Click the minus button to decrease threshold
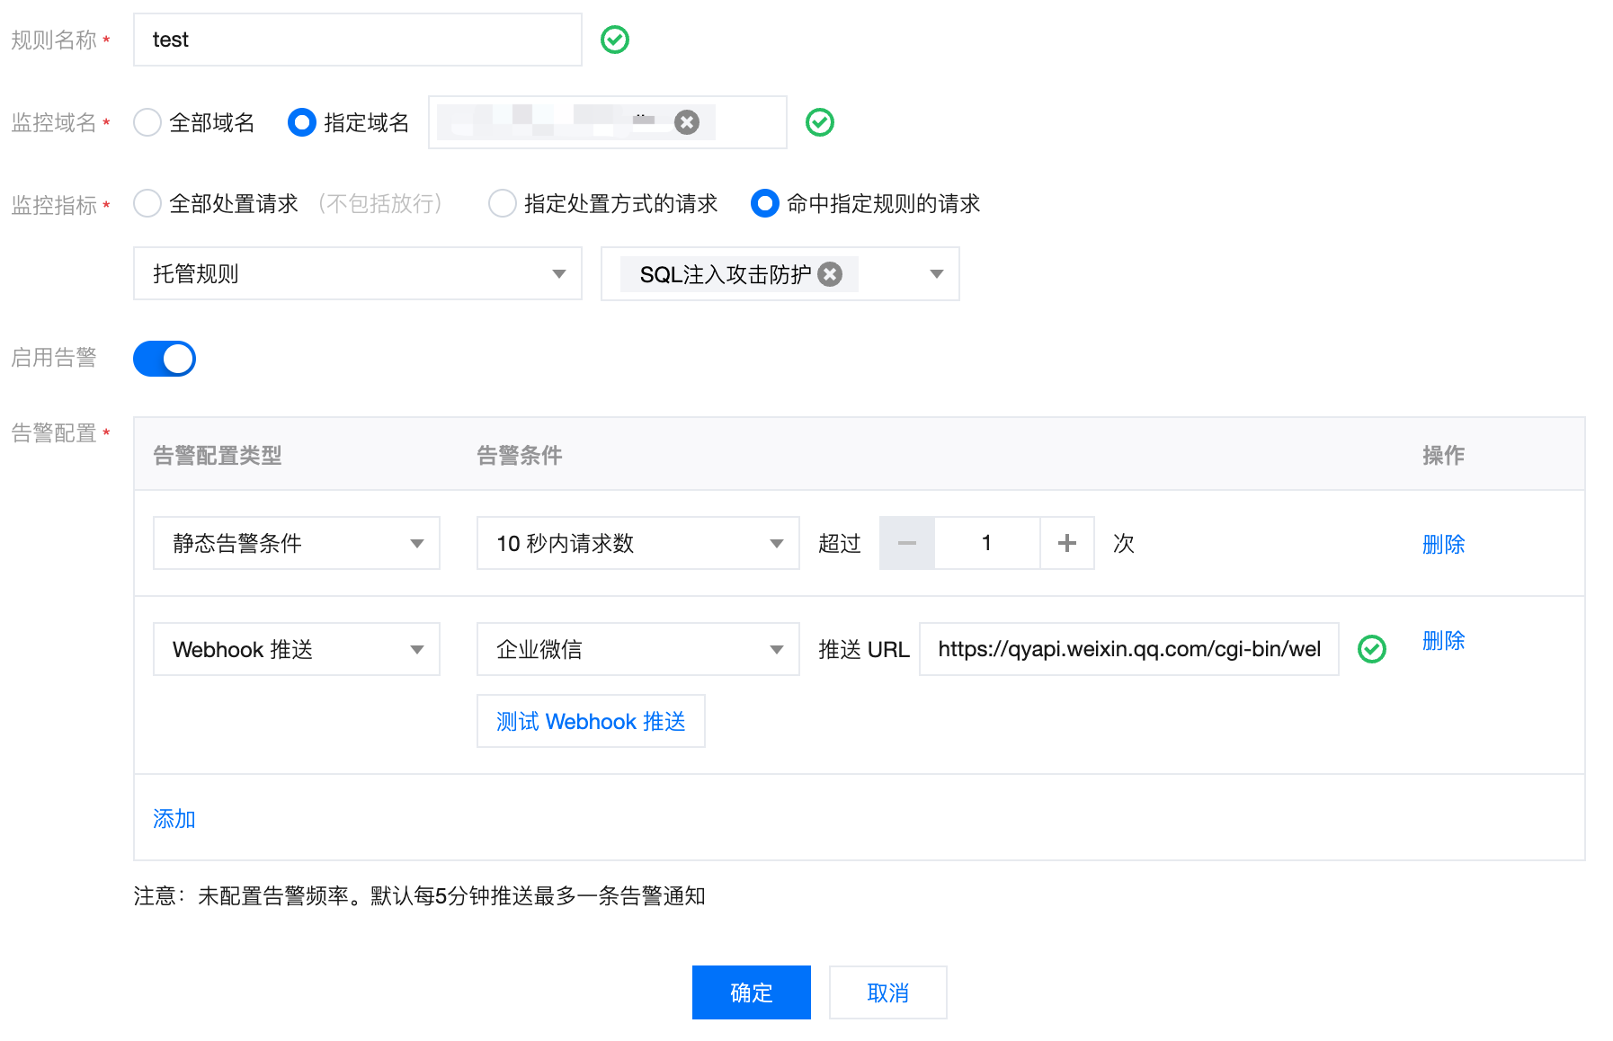Screen dimensions: 1613x1041 [906, 543]
